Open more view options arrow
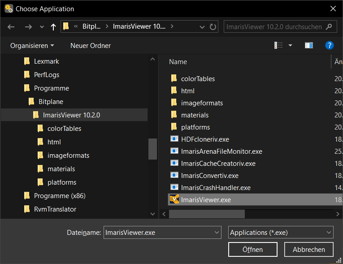The width and height of the screenshot is (343, 264). [290, 45]
